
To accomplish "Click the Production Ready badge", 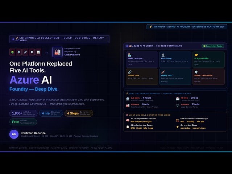I will click(213, 46).
